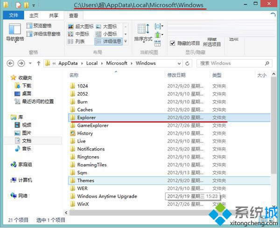Switch to the 共享 ribbon tab
This screenshot has width=280, height=228.
tap(54, 15)
